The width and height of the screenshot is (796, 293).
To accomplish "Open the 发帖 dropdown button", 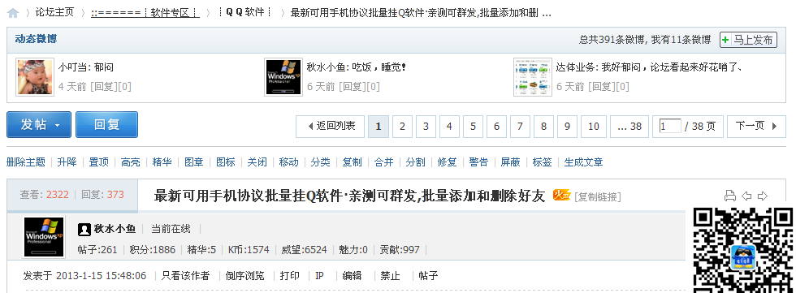I will point(39,125).
